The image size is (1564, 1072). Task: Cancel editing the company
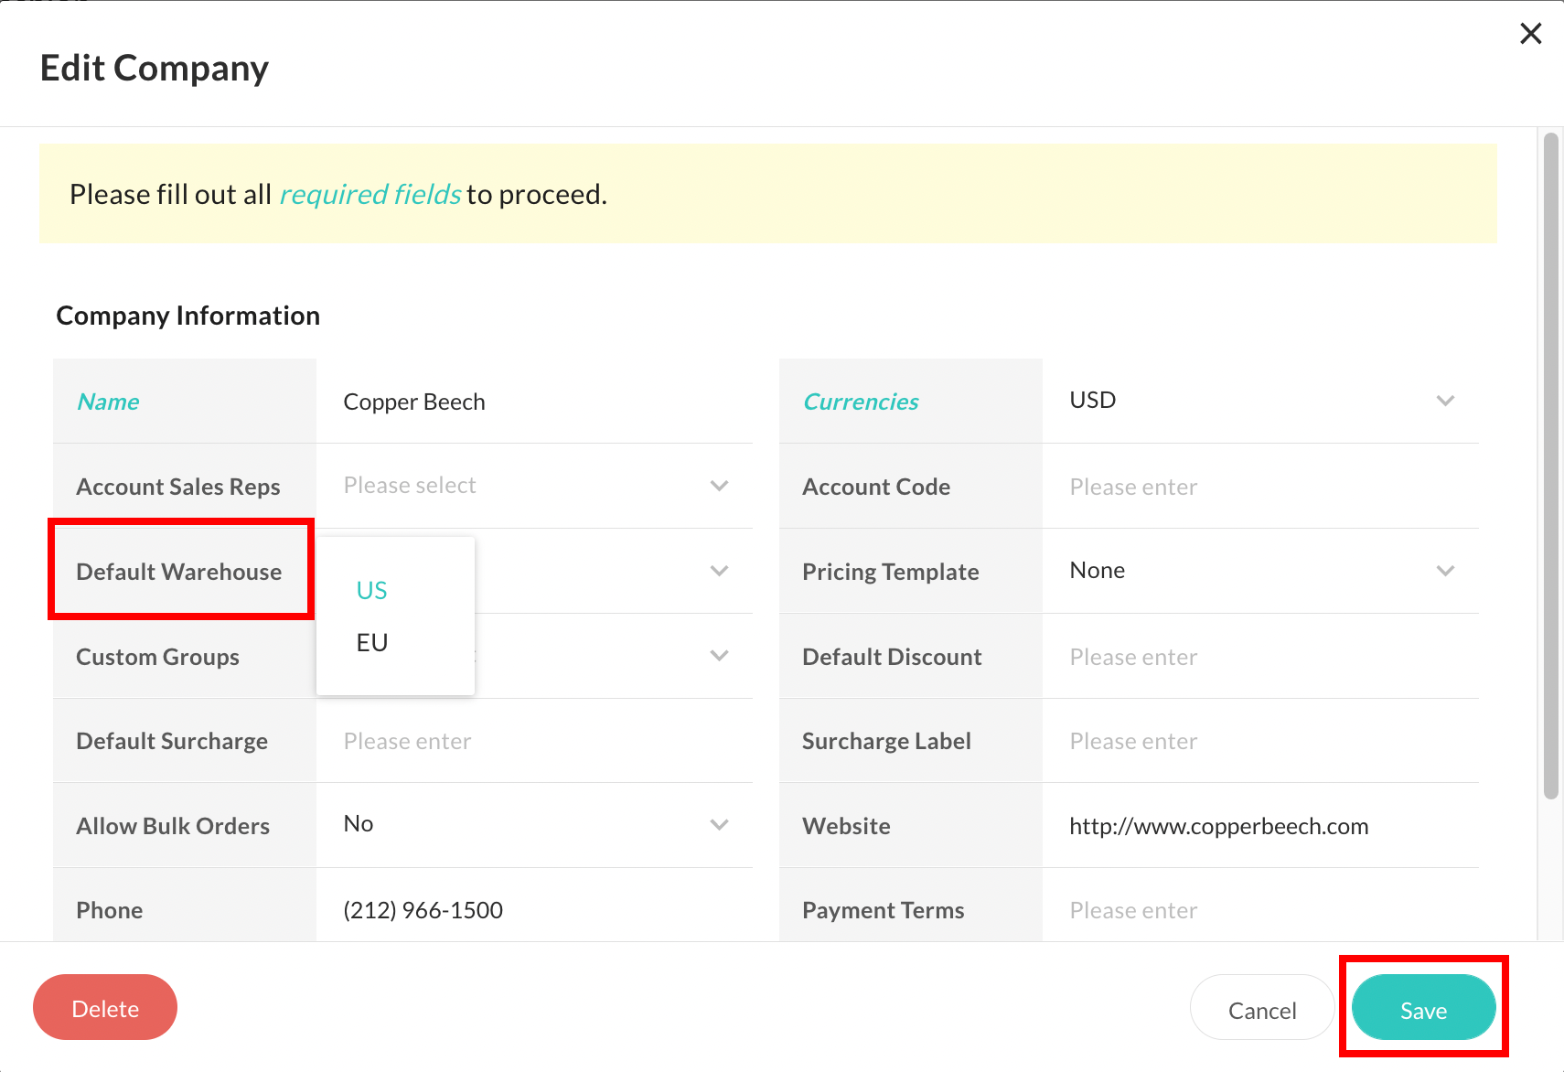(1262, 1009)
